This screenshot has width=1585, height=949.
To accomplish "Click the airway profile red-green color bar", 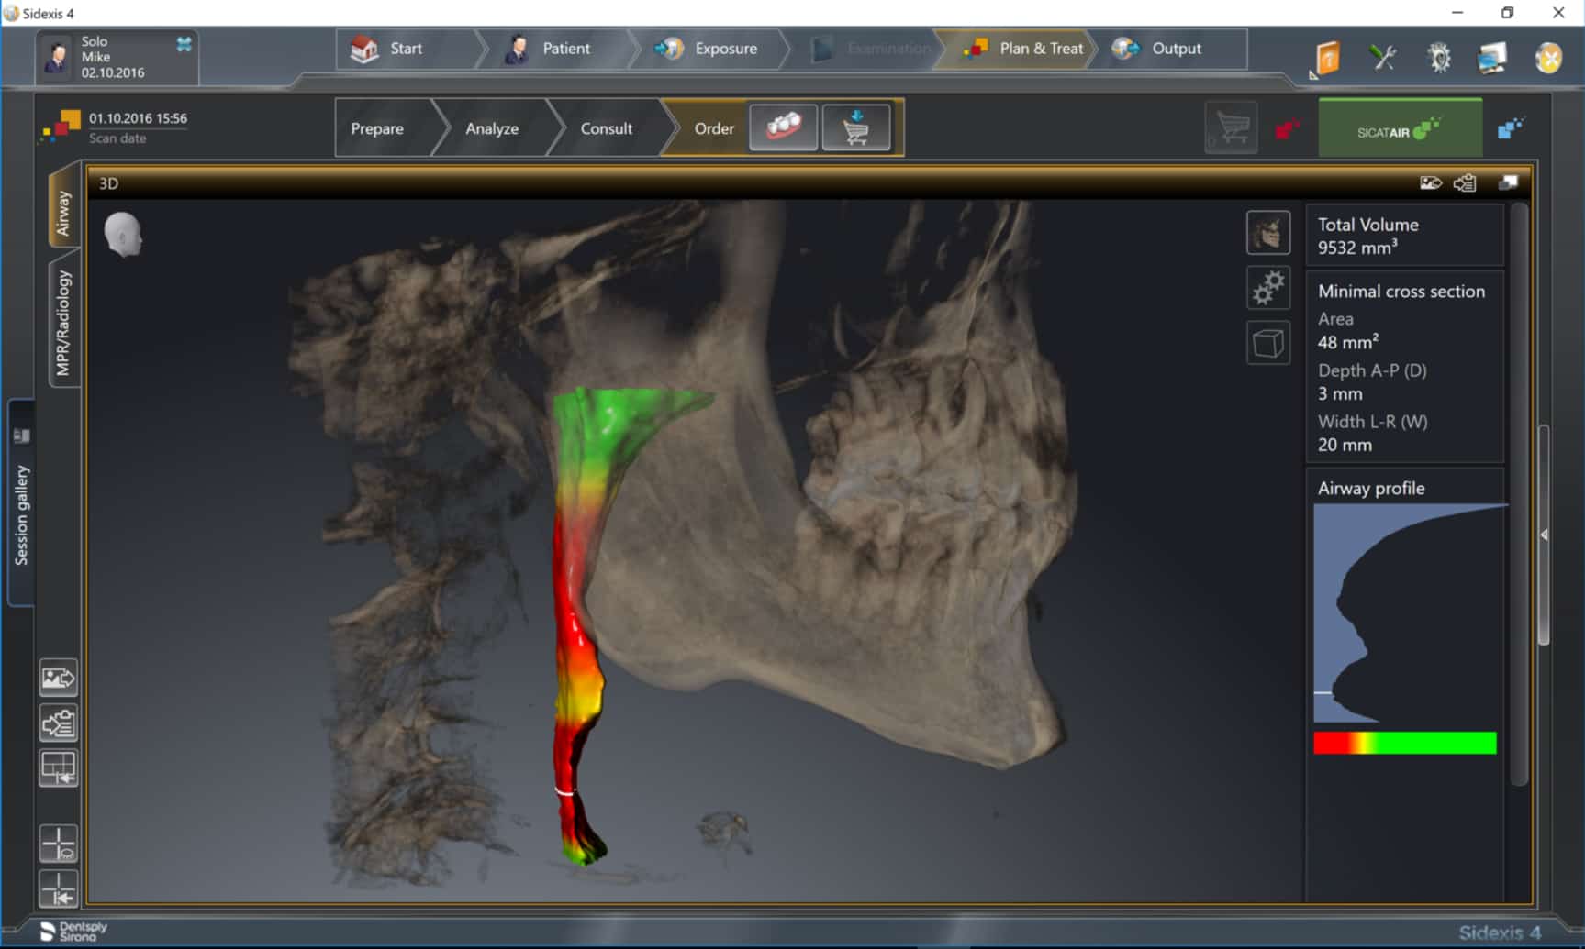I will pyautogui.click(x=1404, y=743).
